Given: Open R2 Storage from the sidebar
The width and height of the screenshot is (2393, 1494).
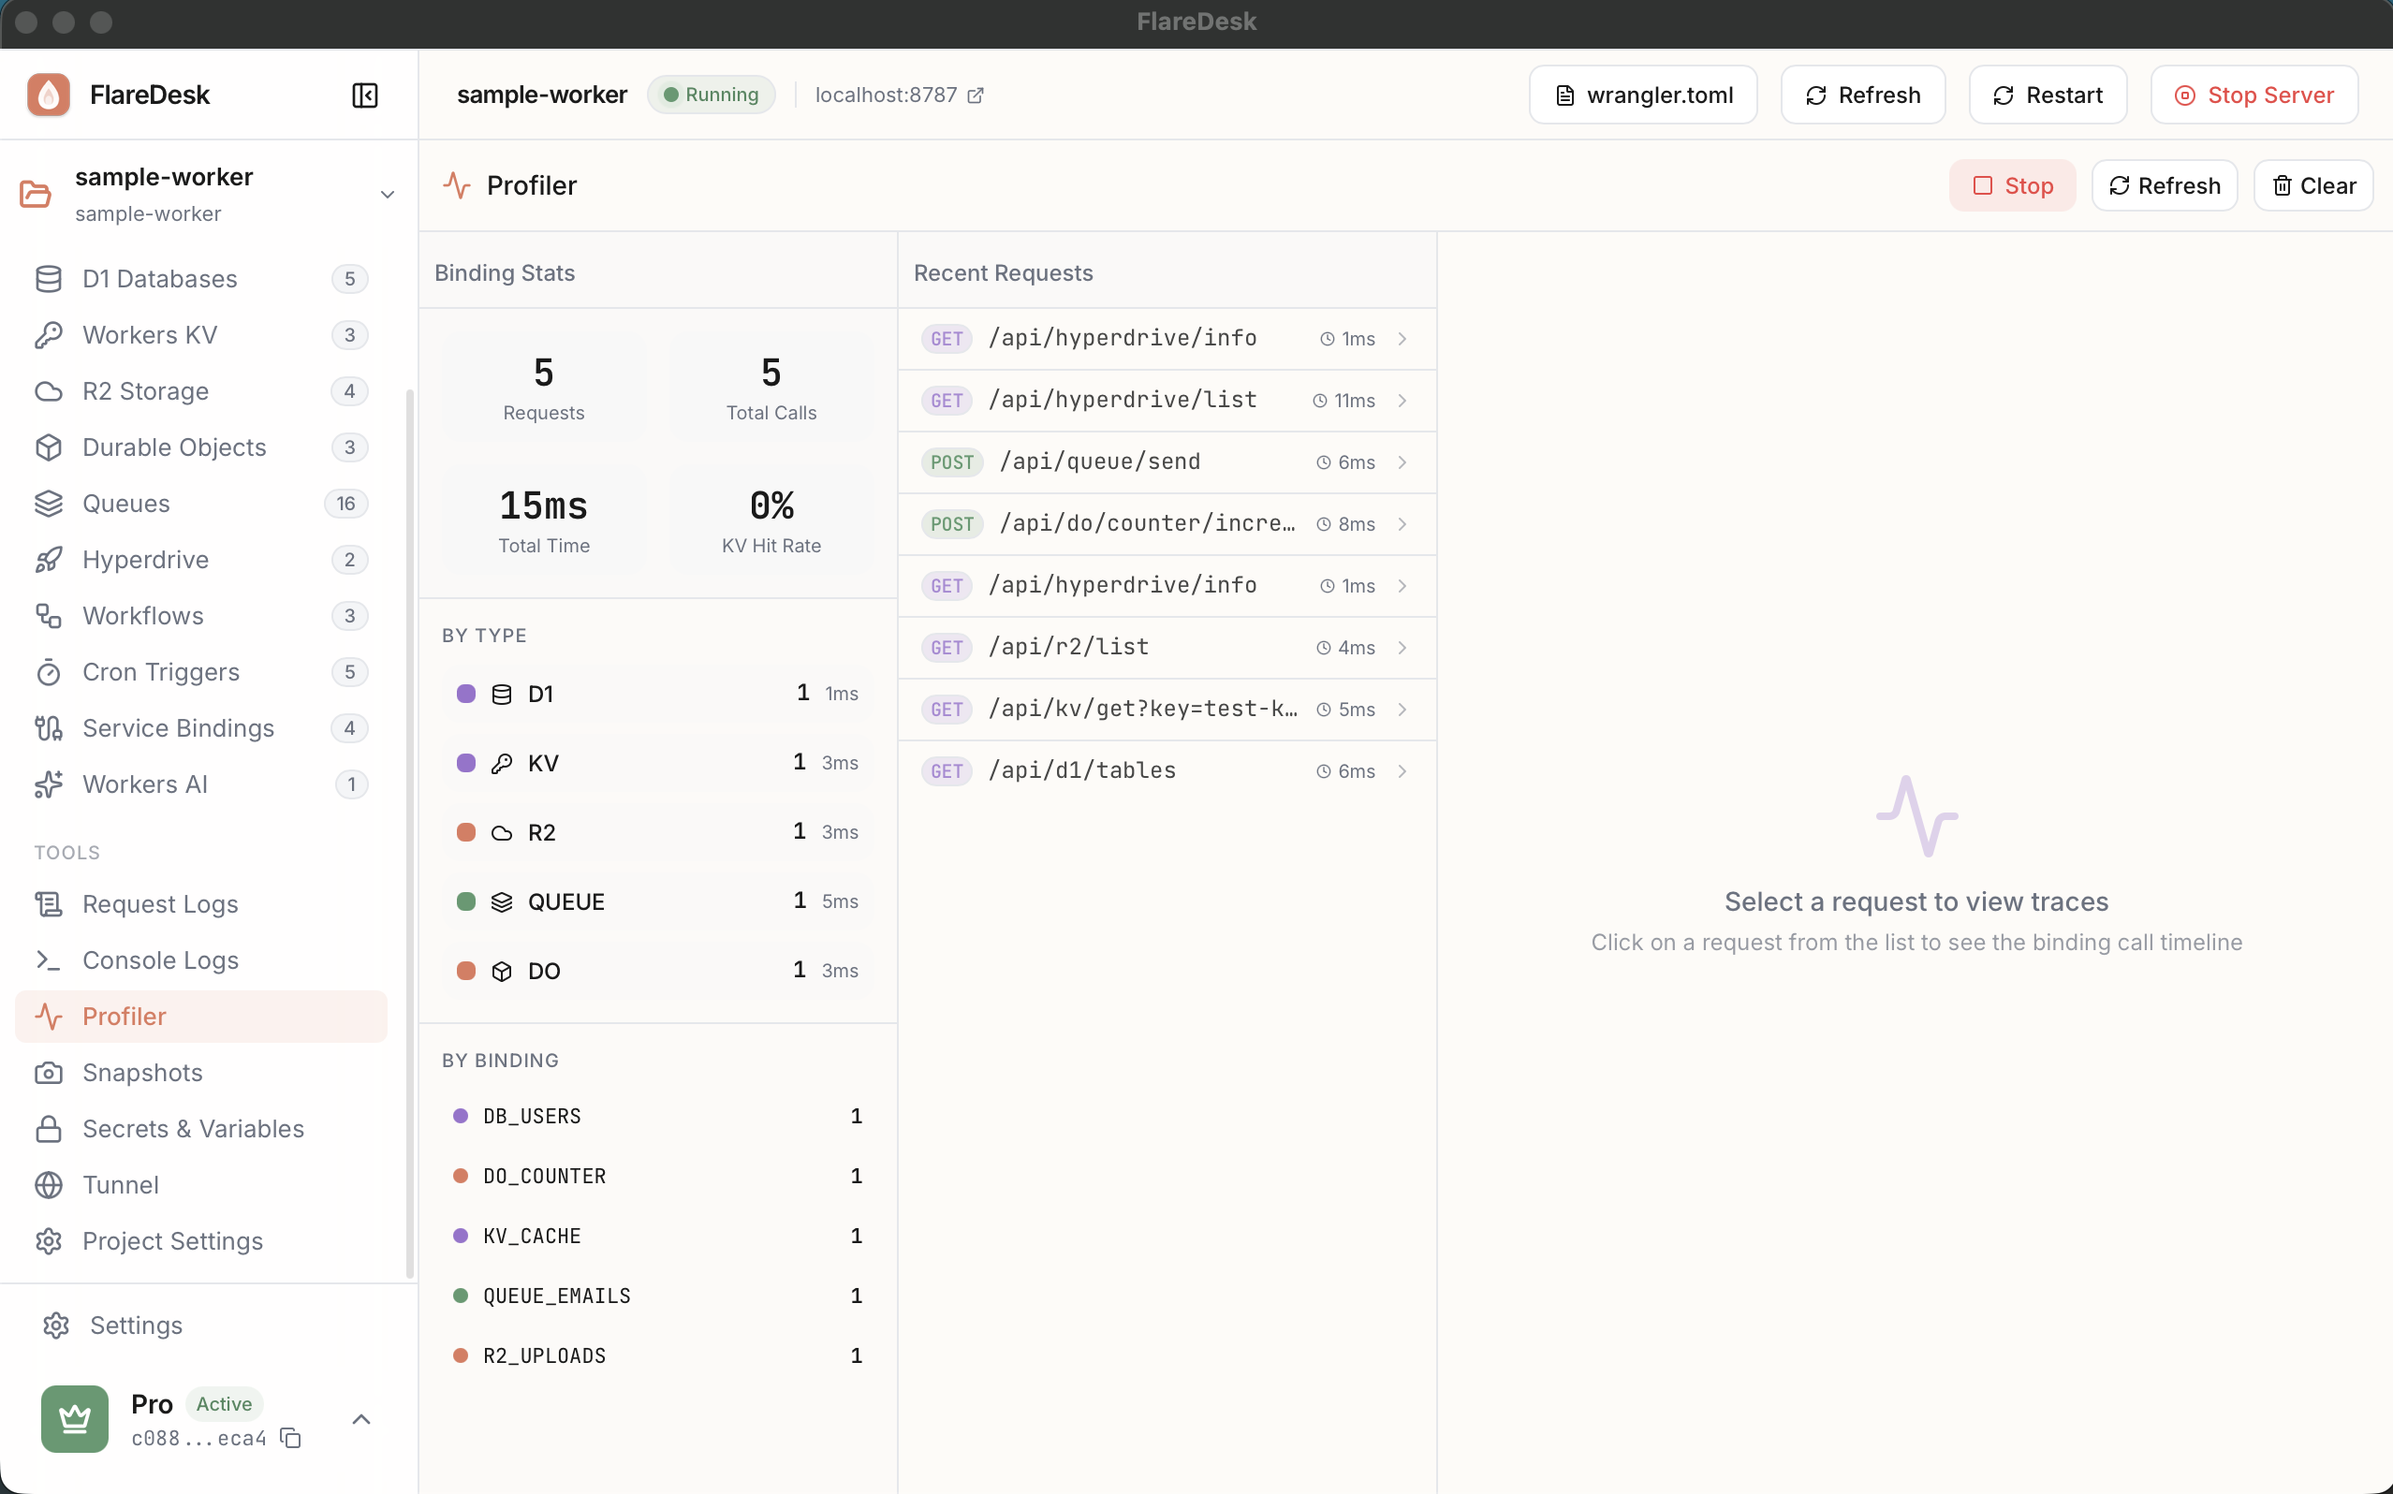Looking at the screenshot, I should coord(143,391).
